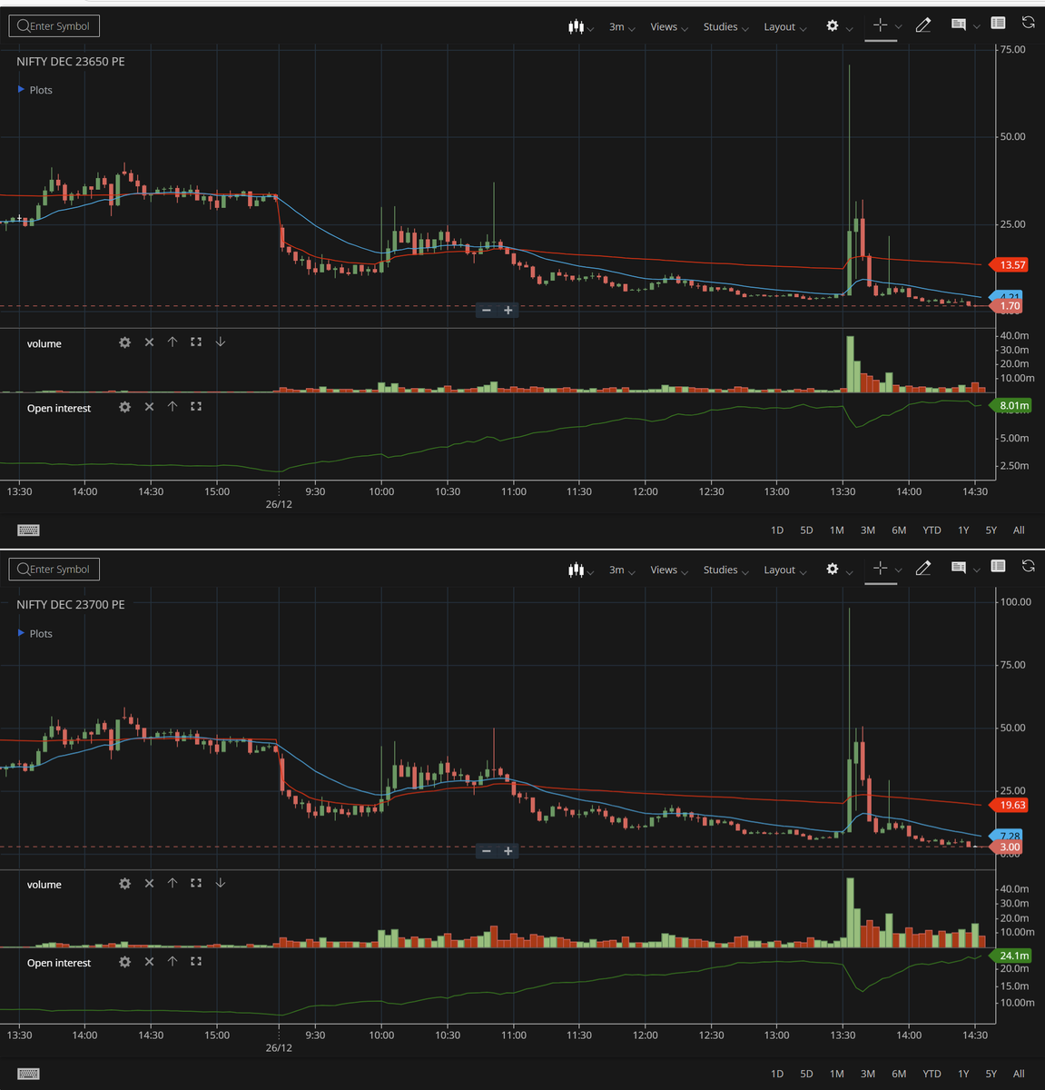1045x1090 pixels.
Task: Close volume panel in bottom chart
Action: pos(149,883)
